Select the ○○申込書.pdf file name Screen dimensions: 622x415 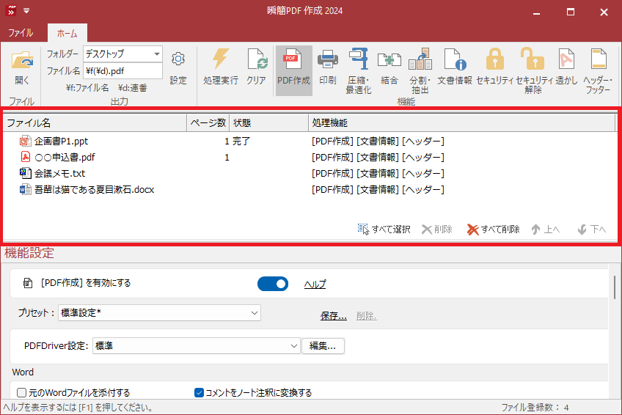pos(65,158)
